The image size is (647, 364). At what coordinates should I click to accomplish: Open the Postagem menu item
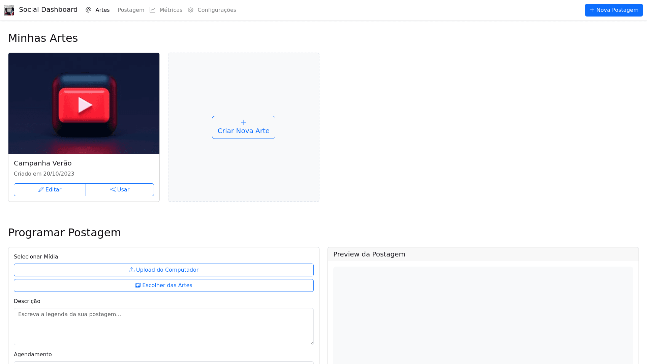coord(131,10)
